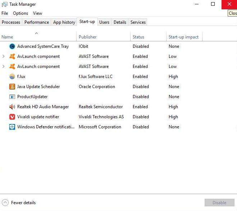The height and width of the screenshot is (211, 237).
Task: Click the Microsoft Corporation publisher cell
Action: tap(100, 127)
